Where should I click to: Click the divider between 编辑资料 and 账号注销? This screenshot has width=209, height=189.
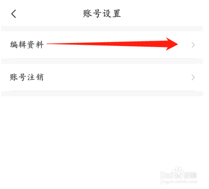pos(102,61)
